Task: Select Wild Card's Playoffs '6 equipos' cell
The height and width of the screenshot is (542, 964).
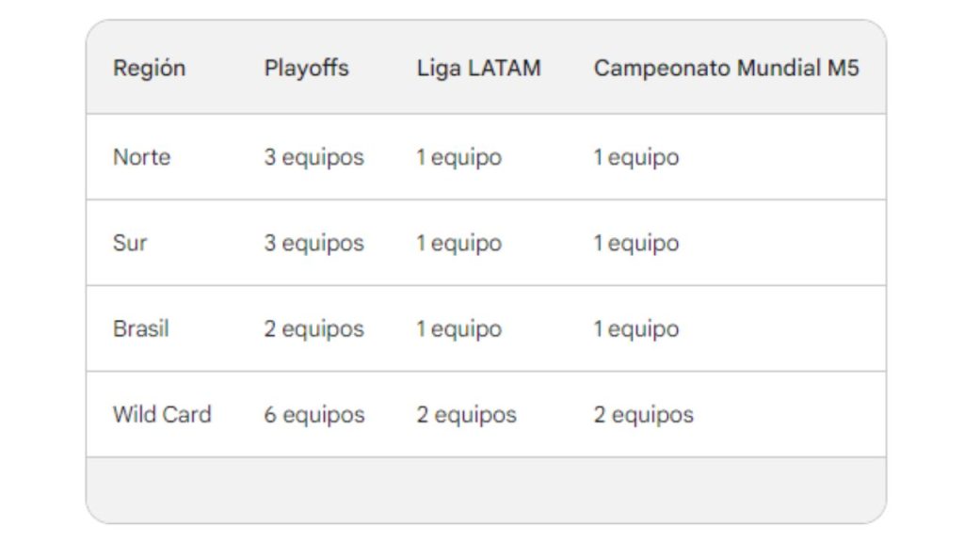Action: (x=313, y=415)
